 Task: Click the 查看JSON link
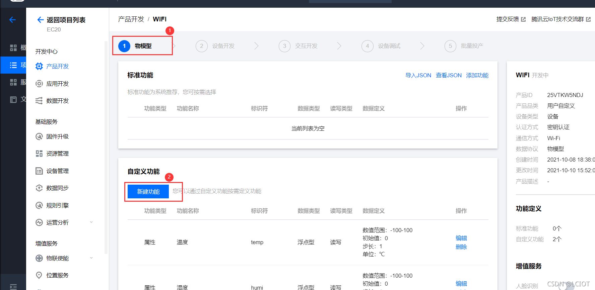click(x=449, y=75)
